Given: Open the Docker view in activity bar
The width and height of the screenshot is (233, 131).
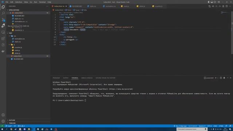Looking at the screenshot, I should tap(3, 51).
